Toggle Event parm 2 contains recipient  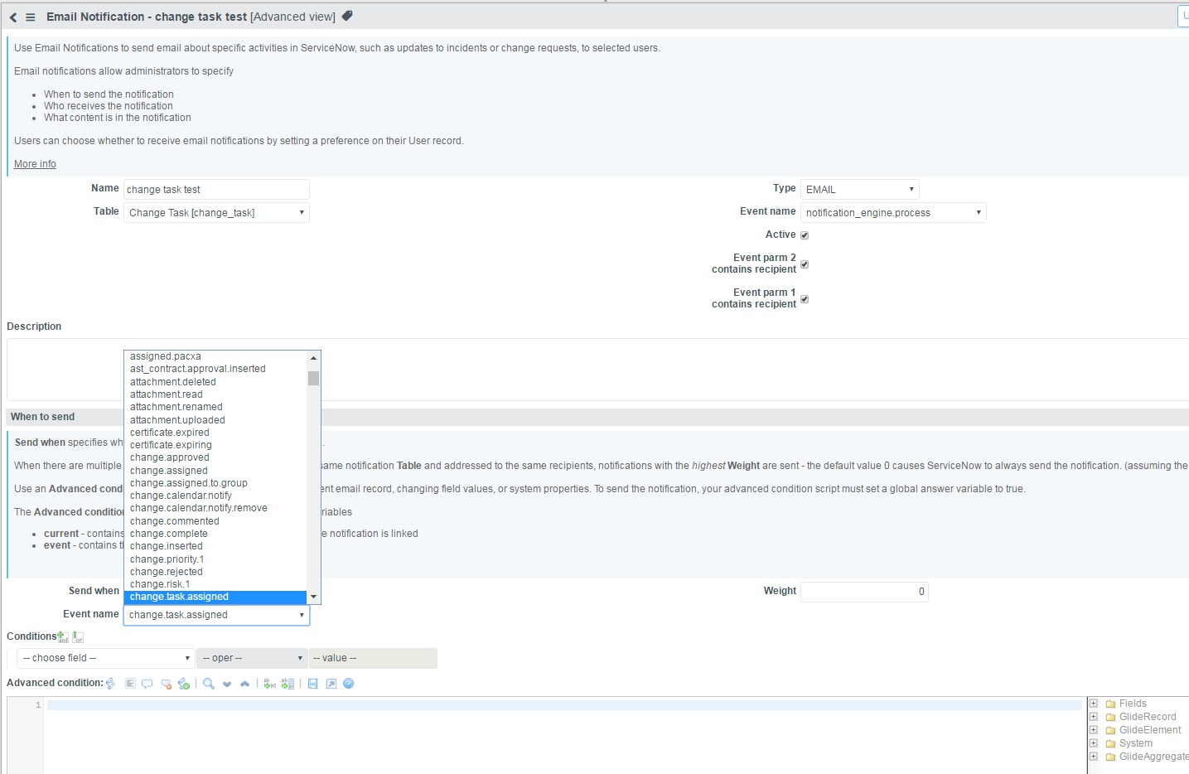805,264
